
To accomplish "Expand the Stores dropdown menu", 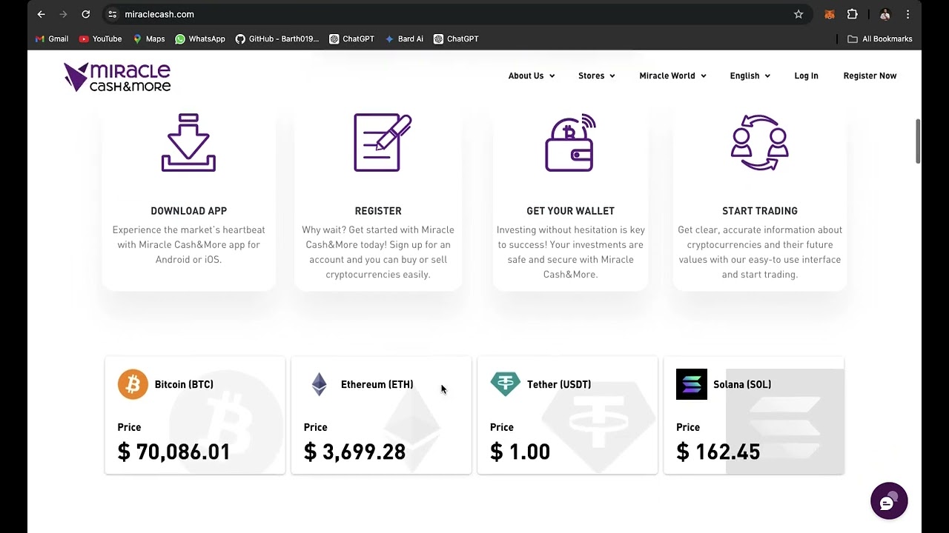I will click(x=596, y=76).
